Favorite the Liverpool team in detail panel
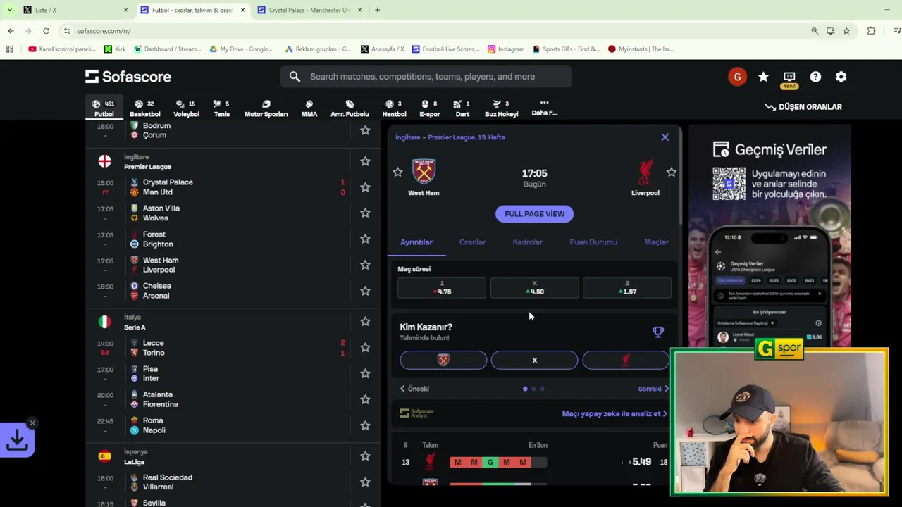Screen dimensions: 902x507 coord(671,172)
